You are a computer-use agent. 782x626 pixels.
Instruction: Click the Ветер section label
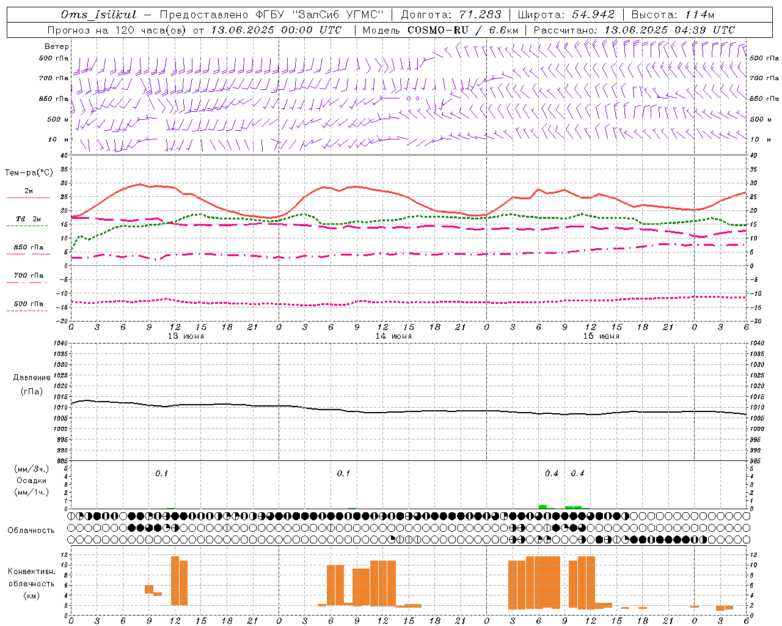click(57, 46)
